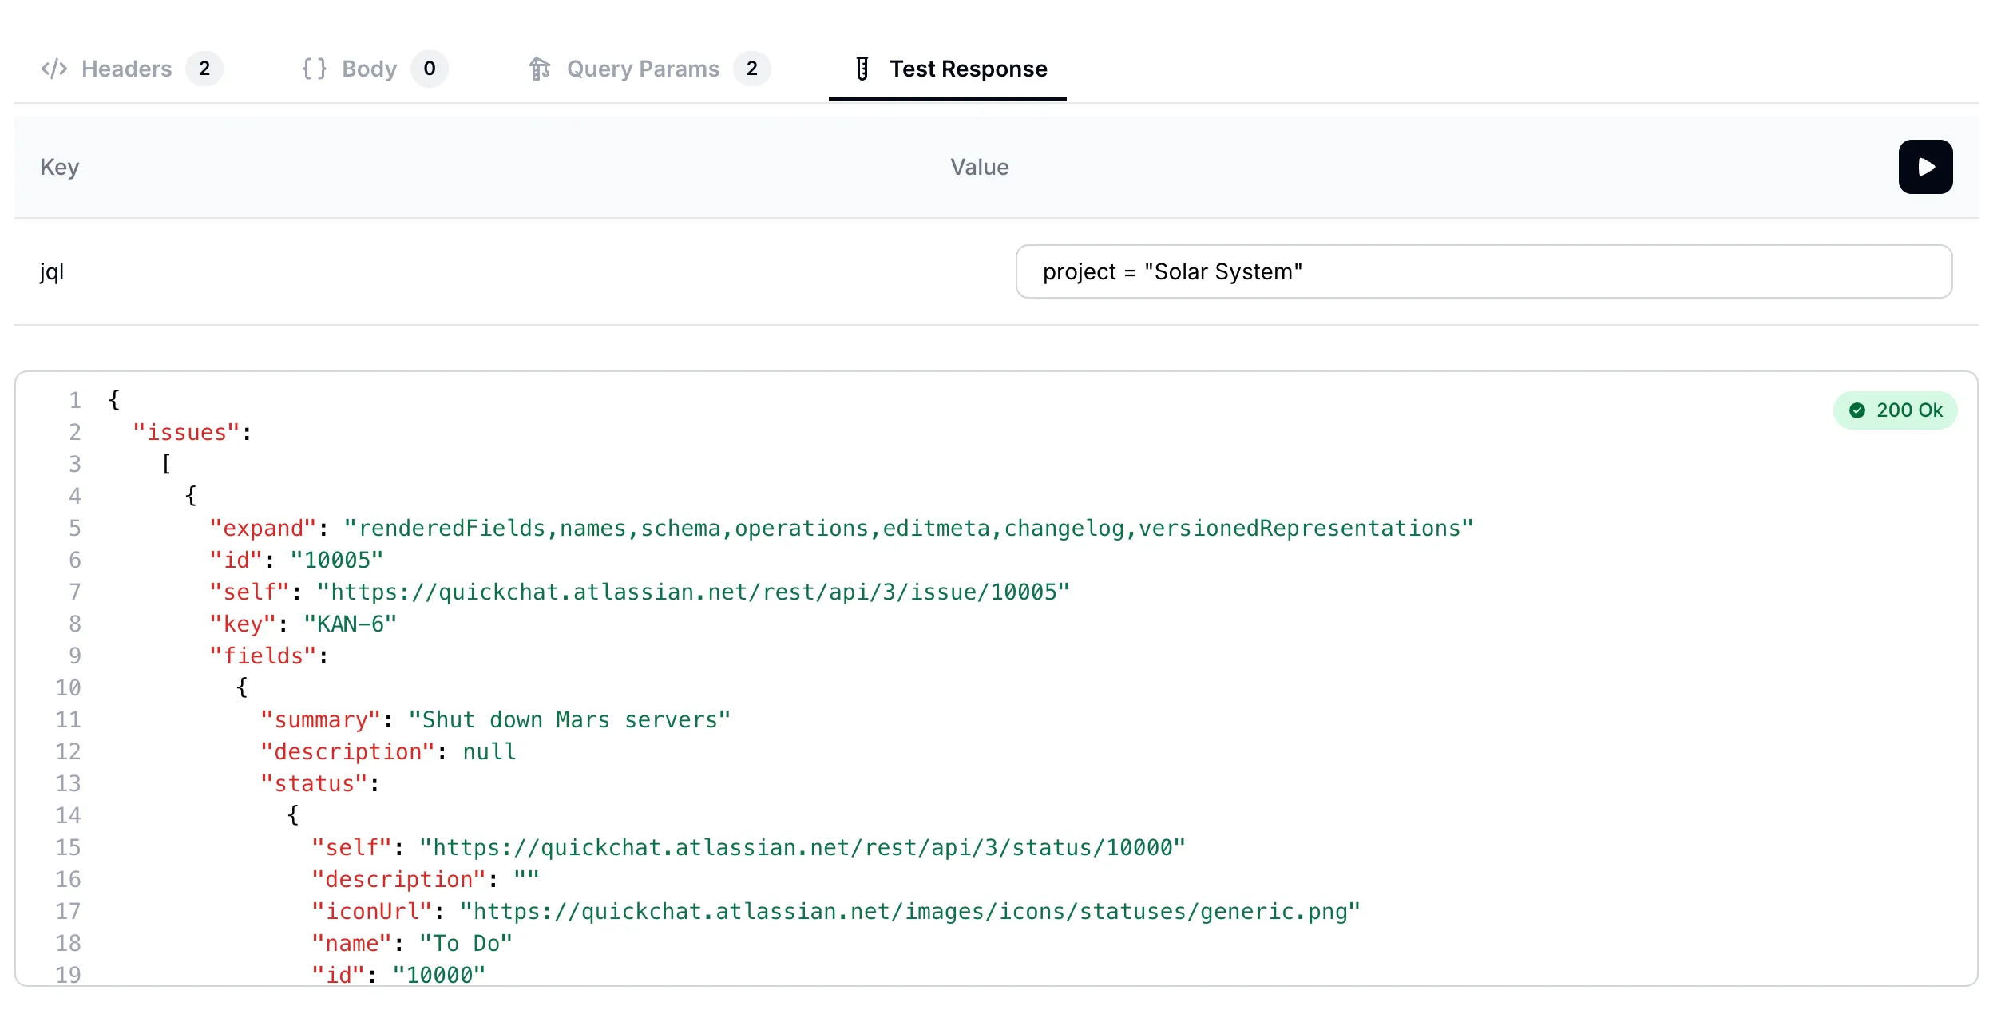
Task: Click the test tube icon on Test Response
Action: coord(862,69)
